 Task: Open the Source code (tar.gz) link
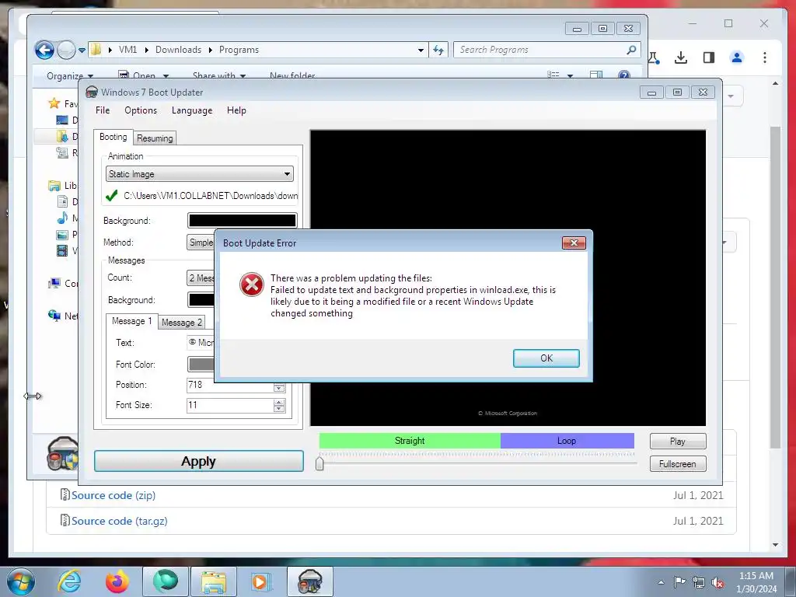click(119, 521)
